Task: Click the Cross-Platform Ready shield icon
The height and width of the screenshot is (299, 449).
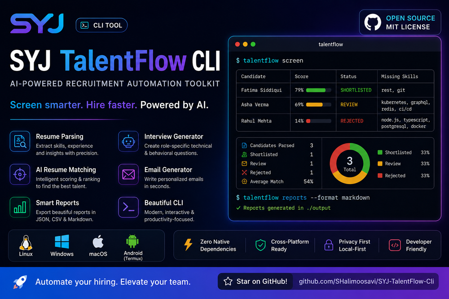Action: click(260, 245)
